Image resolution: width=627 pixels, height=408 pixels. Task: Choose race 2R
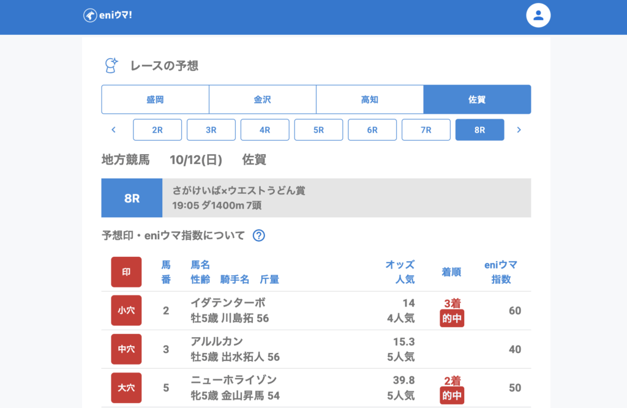157,130
